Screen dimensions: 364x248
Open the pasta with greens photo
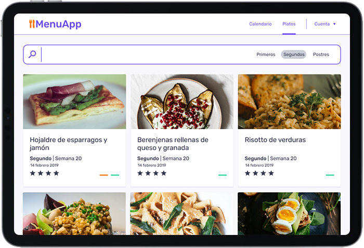tap(181, 214)
